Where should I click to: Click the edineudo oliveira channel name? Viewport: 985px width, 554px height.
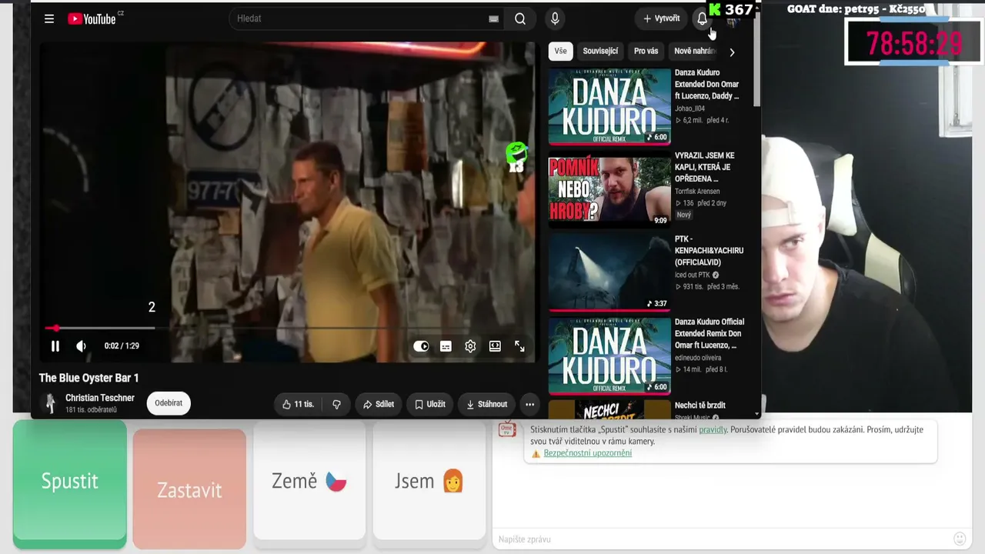[x=698, y=358]
